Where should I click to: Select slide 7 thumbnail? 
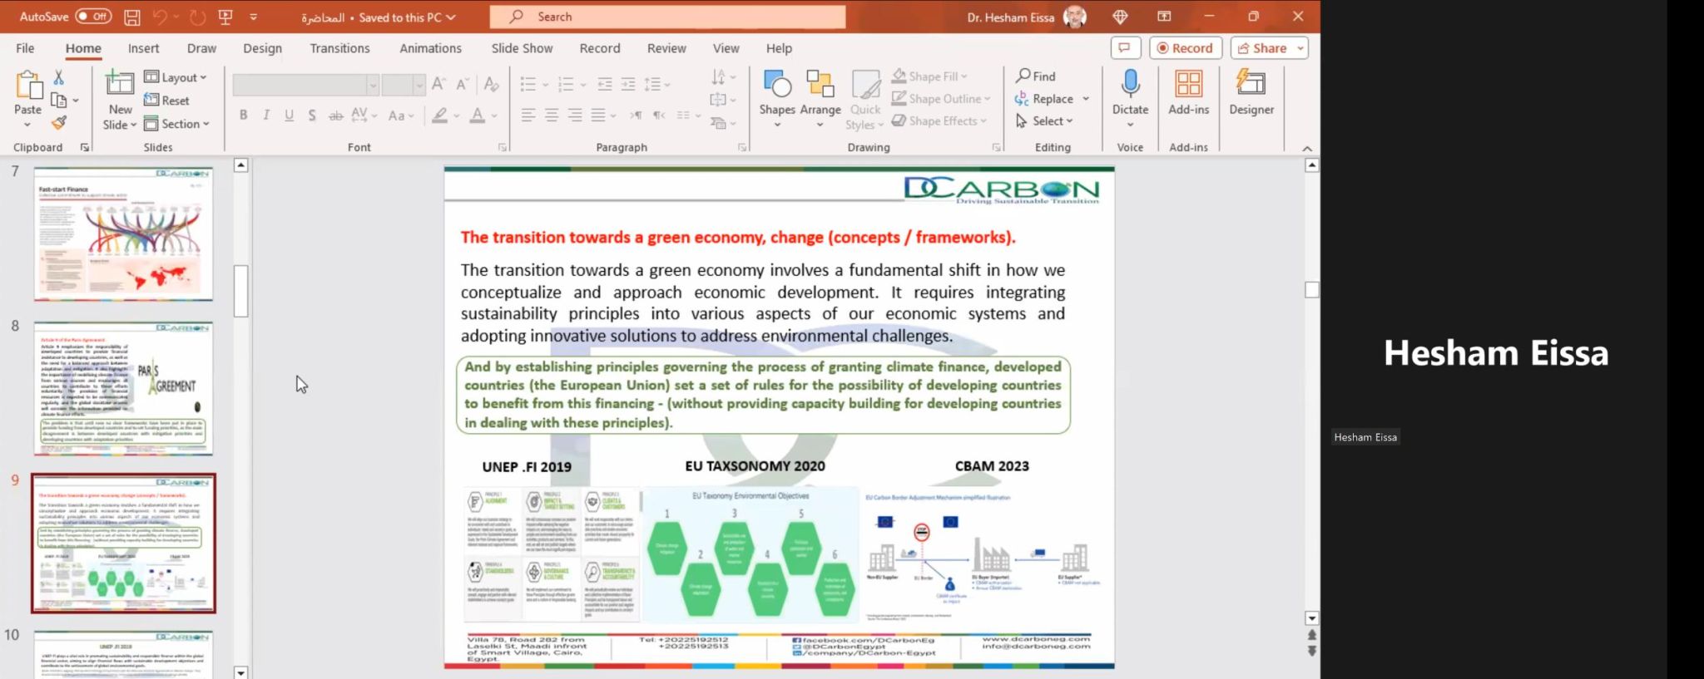pyautogui.click(x=123, y=234)
